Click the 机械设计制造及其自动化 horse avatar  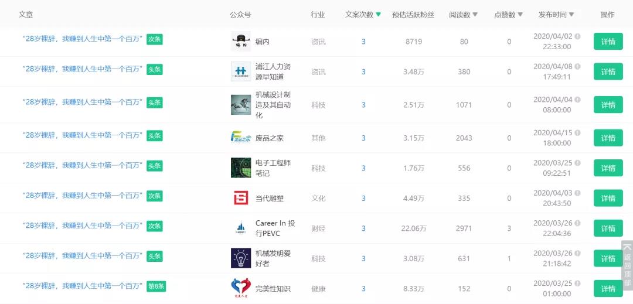point(240,105)
